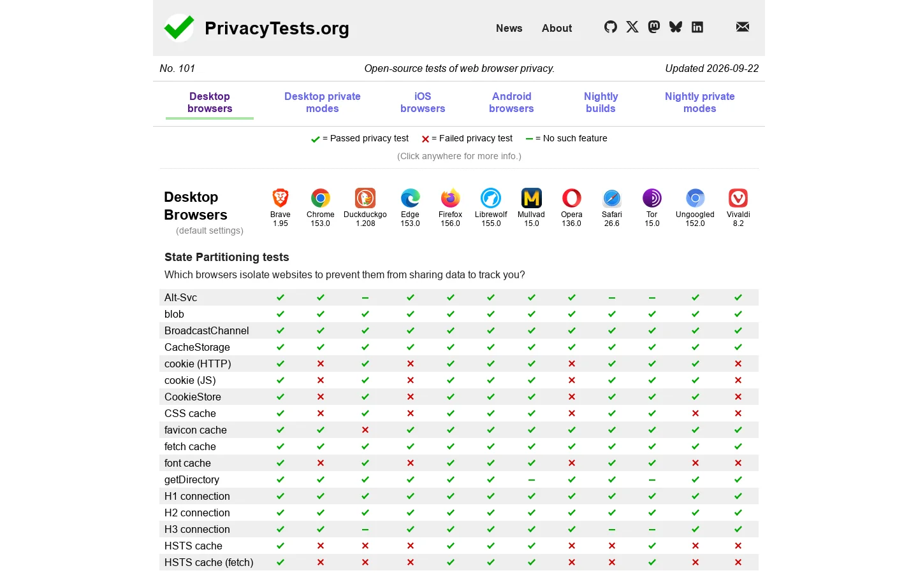Click the favicon cache row label
This screenshot has height=573, width=918.
click(196, 430)
